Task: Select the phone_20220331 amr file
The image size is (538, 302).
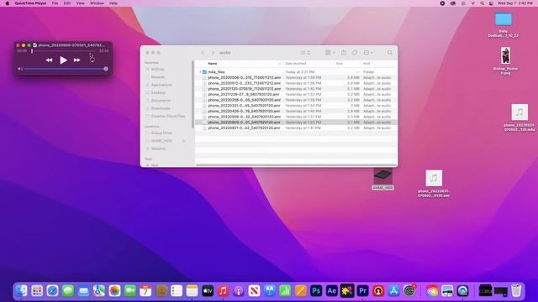Action: [x=296, y=106]
